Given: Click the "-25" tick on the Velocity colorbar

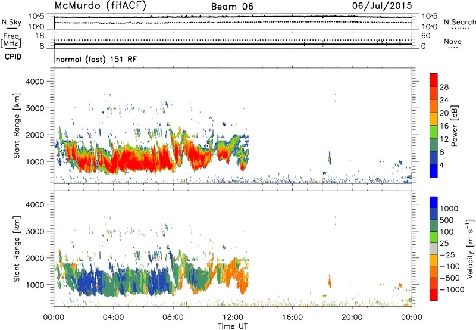Looking at the screenshot, I should (x=447, y=255).
